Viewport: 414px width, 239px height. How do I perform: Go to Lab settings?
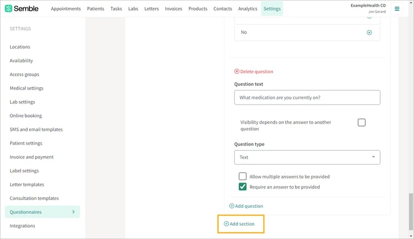tap(22, 102)
